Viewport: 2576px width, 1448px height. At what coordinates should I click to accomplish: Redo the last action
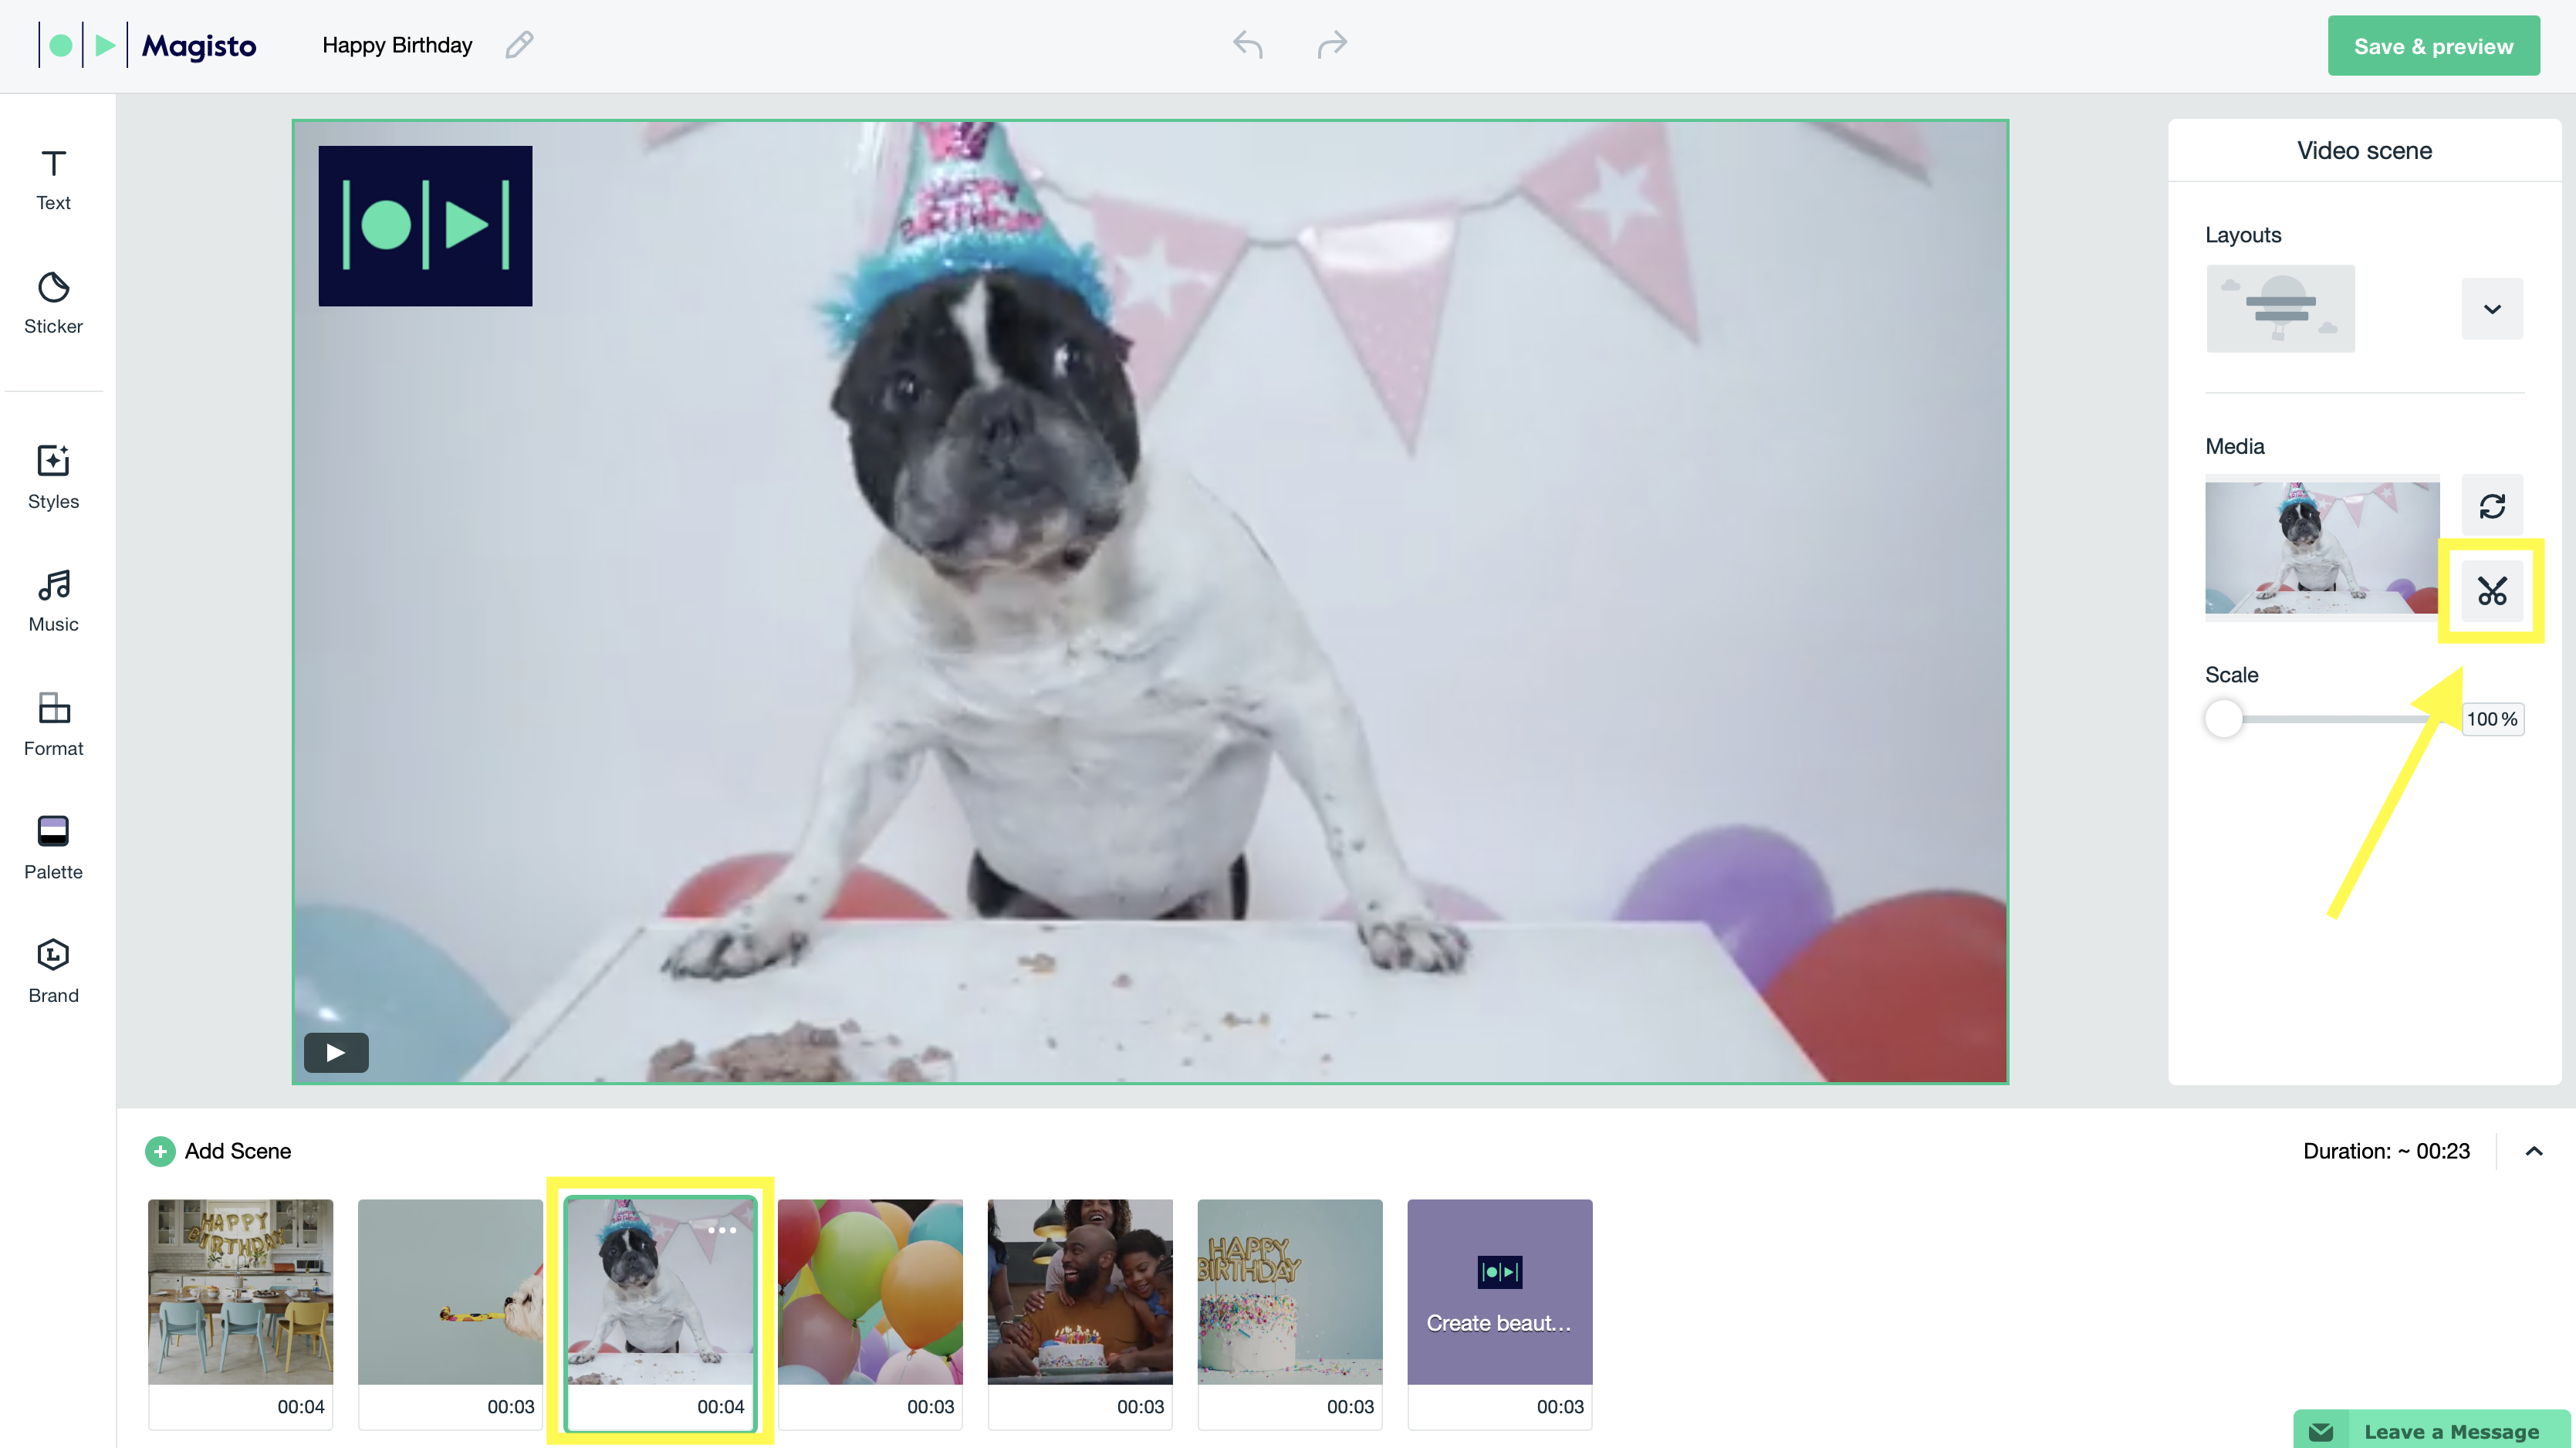pyautogui.click(x=1332, y=45)
